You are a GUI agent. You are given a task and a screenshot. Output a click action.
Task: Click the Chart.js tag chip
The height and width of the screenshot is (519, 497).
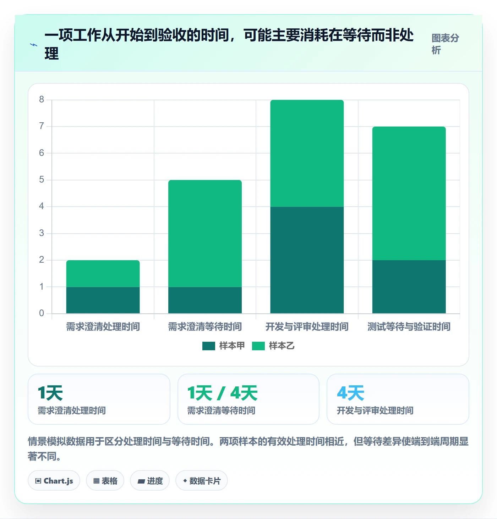pos(54,481)
